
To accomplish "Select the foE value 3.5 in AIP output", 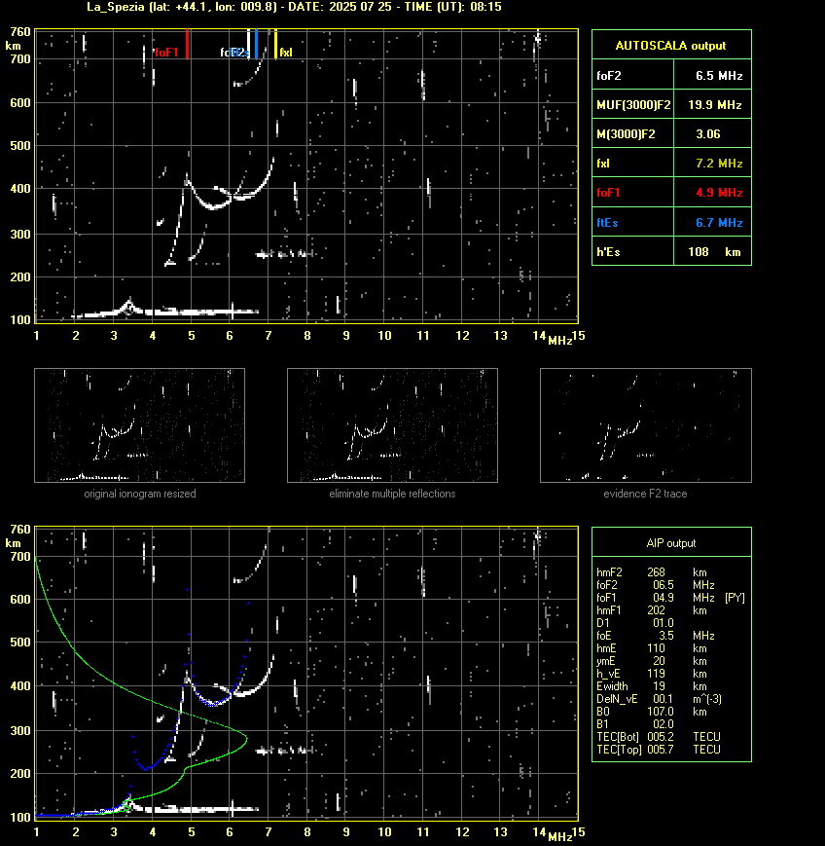I will [666, 636].
